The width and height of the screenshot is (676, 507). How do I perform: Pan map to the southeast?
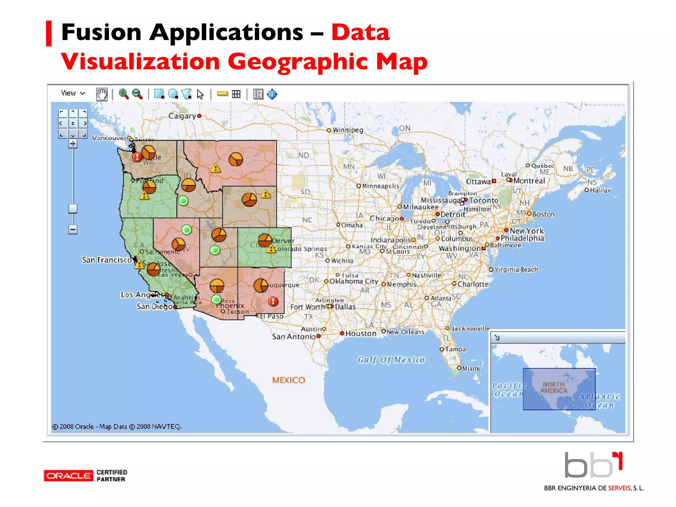[84, 134]
